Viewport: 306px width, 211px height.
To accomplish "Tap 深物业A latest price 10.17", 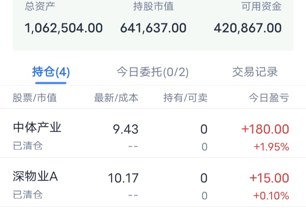I will (x=123, y=178).
